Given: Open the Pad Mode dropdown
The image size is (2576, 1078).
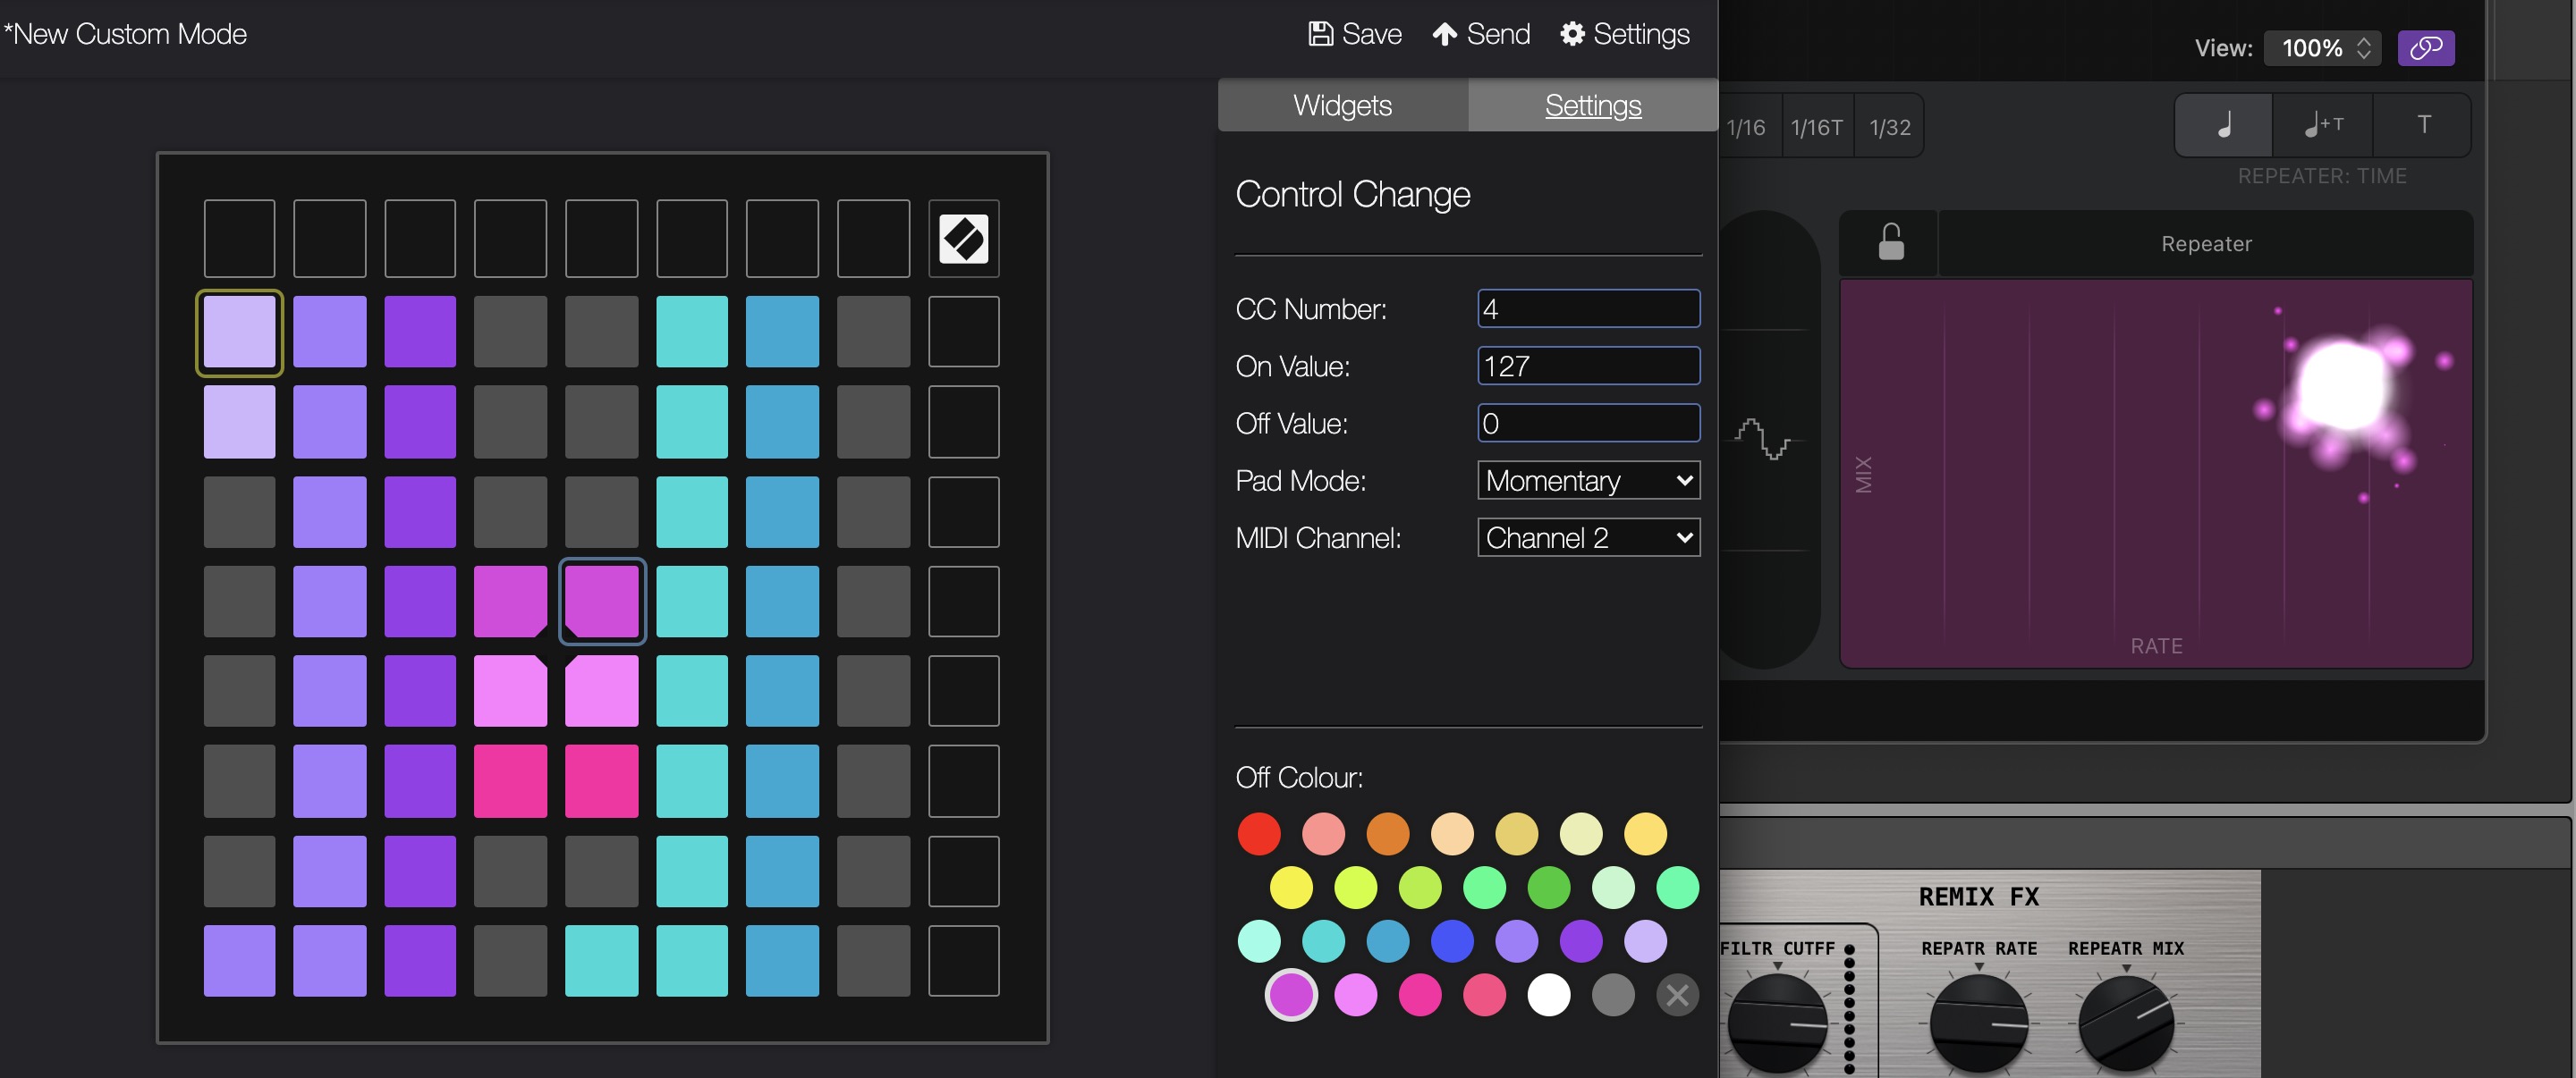Looking at the screenshot, I should [x=1588, y=481].
